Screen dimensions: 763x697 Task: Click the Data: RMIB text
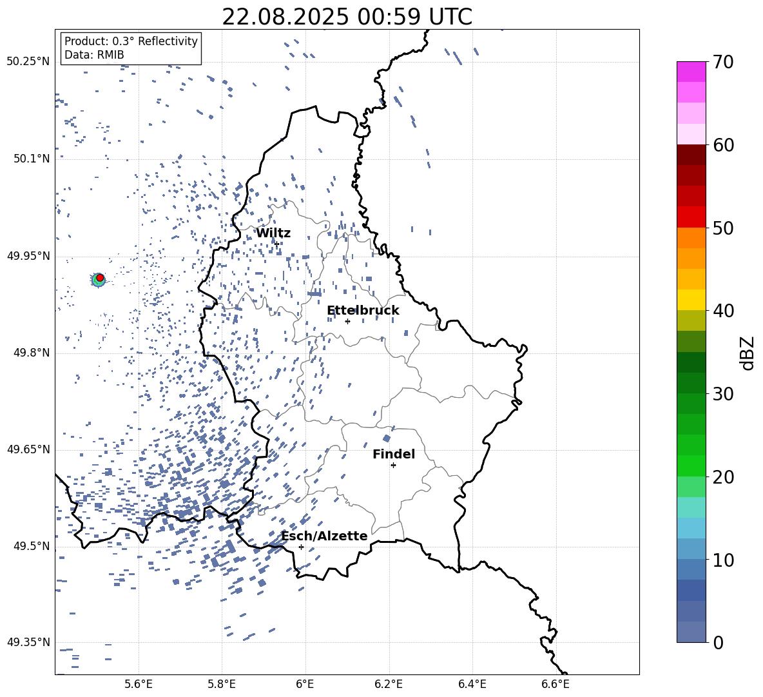pyautogui.click(x=94, y=55)
